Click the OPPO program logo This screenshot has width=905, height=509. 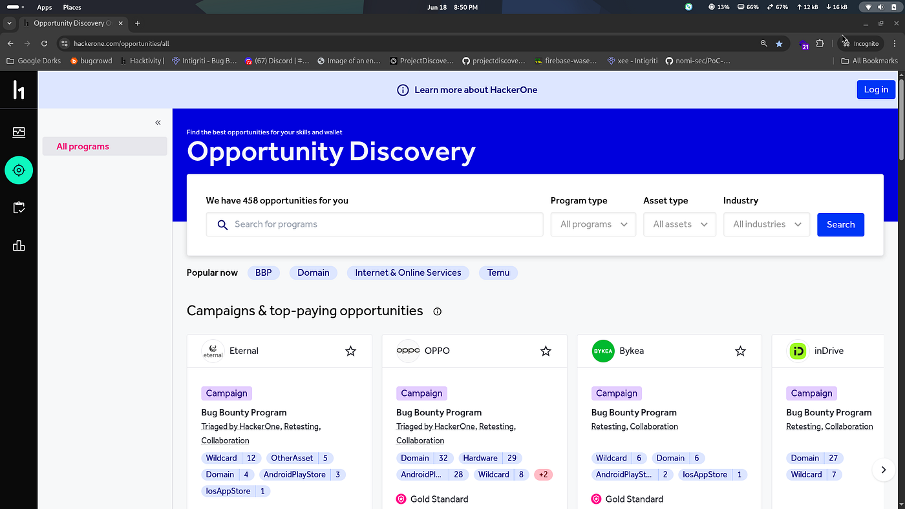(408, 351)
